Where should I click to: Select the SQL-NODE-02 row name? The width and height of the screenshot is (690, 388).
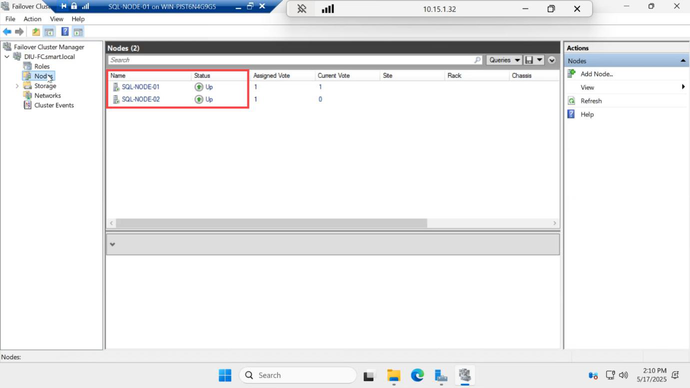[x=141, y=99]
